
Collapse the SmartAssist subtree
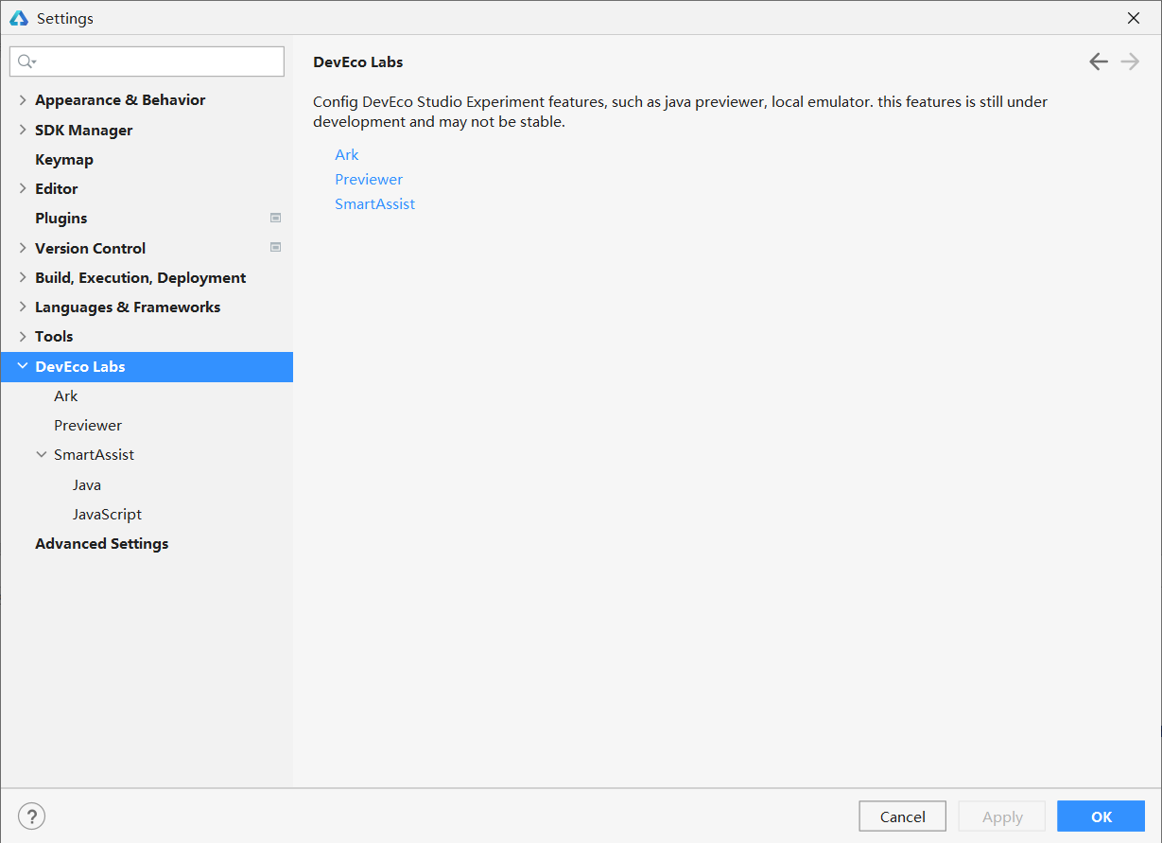click(42, 455)
